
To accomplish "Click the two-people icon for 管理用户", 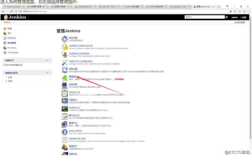I will [65, 147].
